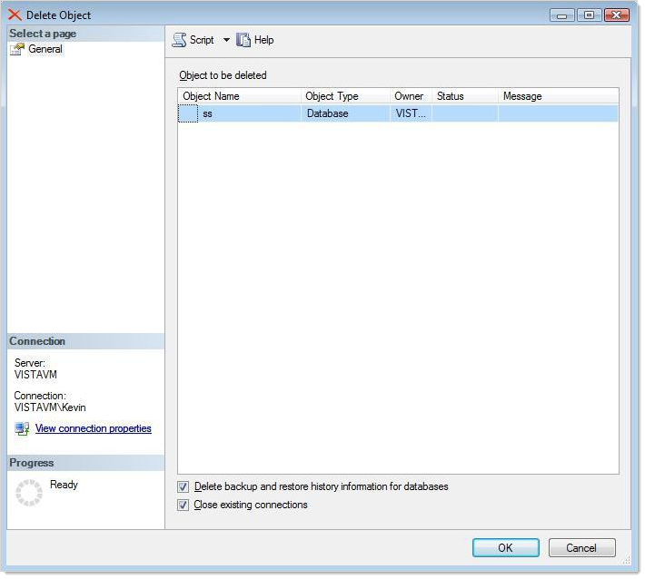
Task: Click the Help toolbar icon
Action: coord(243,40)
